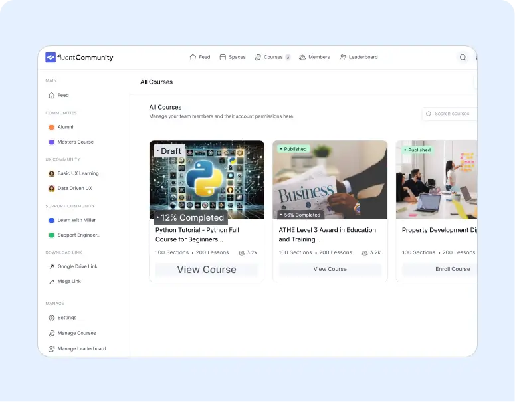Switch to the Spaces tab

click(x=233, y=58)
